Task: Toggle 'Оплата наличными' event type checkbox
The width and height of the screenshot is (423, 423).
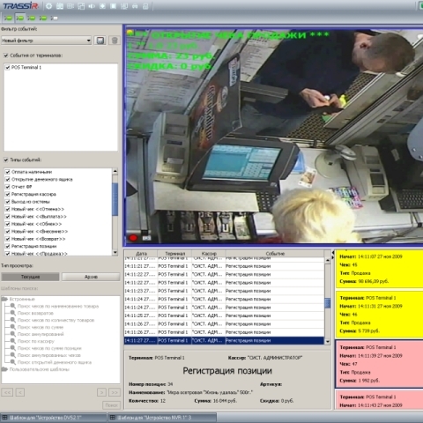Action: click(x=8, y=172)
